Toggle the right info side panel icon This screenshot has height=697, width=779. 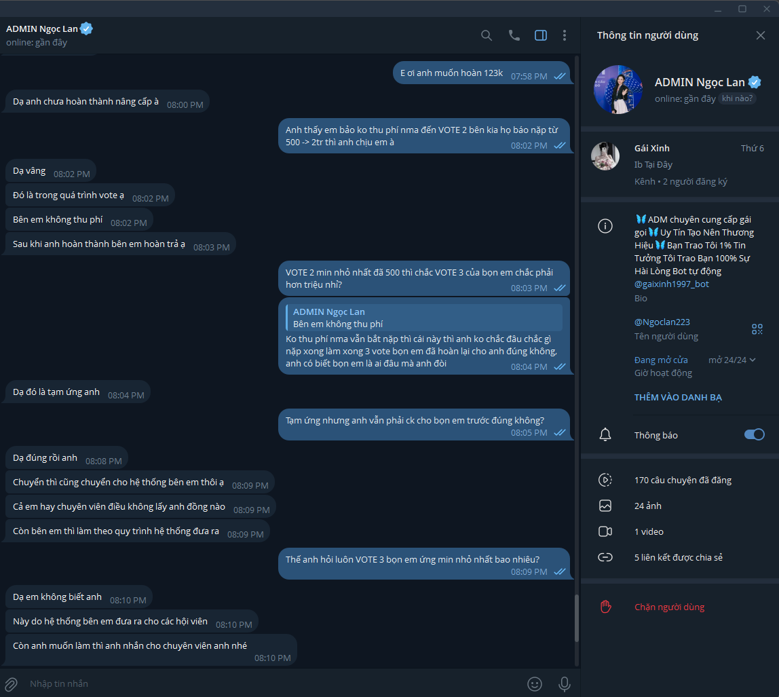point(541,35)
